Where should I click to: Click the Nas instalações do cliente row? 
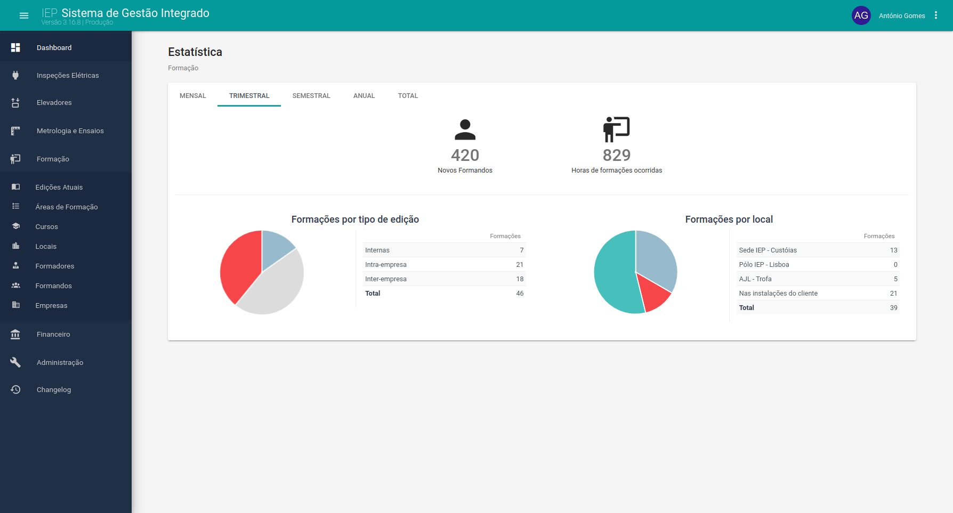click(x=818, y=293)
